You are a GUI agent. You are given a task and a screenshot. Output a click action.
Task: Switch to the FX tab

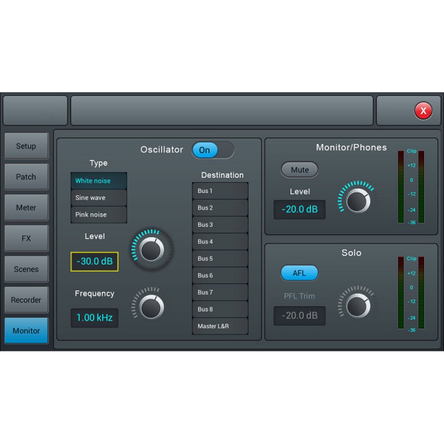click(26, 239)
